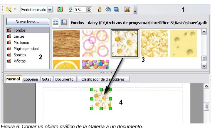Open the Clasificador de diapositivas tab
The image size is (211, 128).
(x=103, y=79)
